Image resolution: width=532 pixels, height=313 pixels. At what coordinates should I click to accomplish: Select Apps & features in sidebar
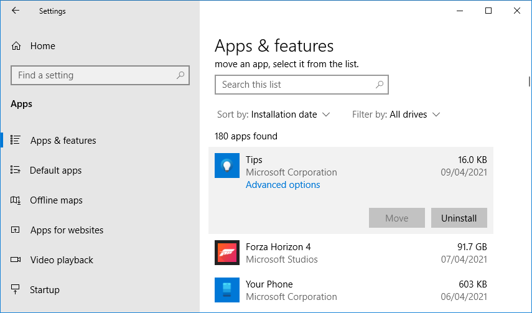[x=63, y=141]
